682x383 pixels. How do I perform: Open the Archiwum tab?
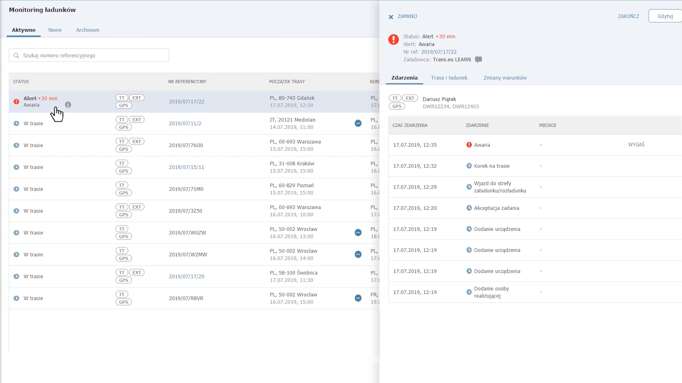click(88, 30)
